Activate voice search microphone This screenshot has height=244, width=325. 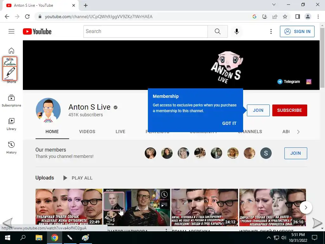tap(237, 31)
